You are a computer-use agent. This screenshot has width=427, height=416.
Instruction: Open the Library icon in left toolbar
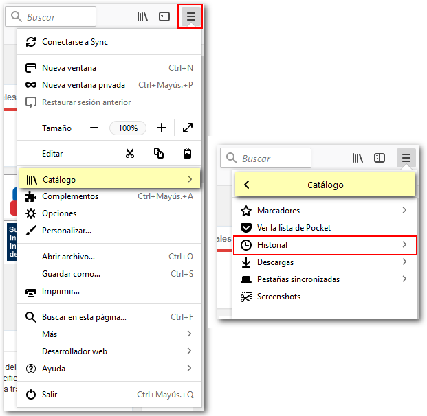(142, 16)
